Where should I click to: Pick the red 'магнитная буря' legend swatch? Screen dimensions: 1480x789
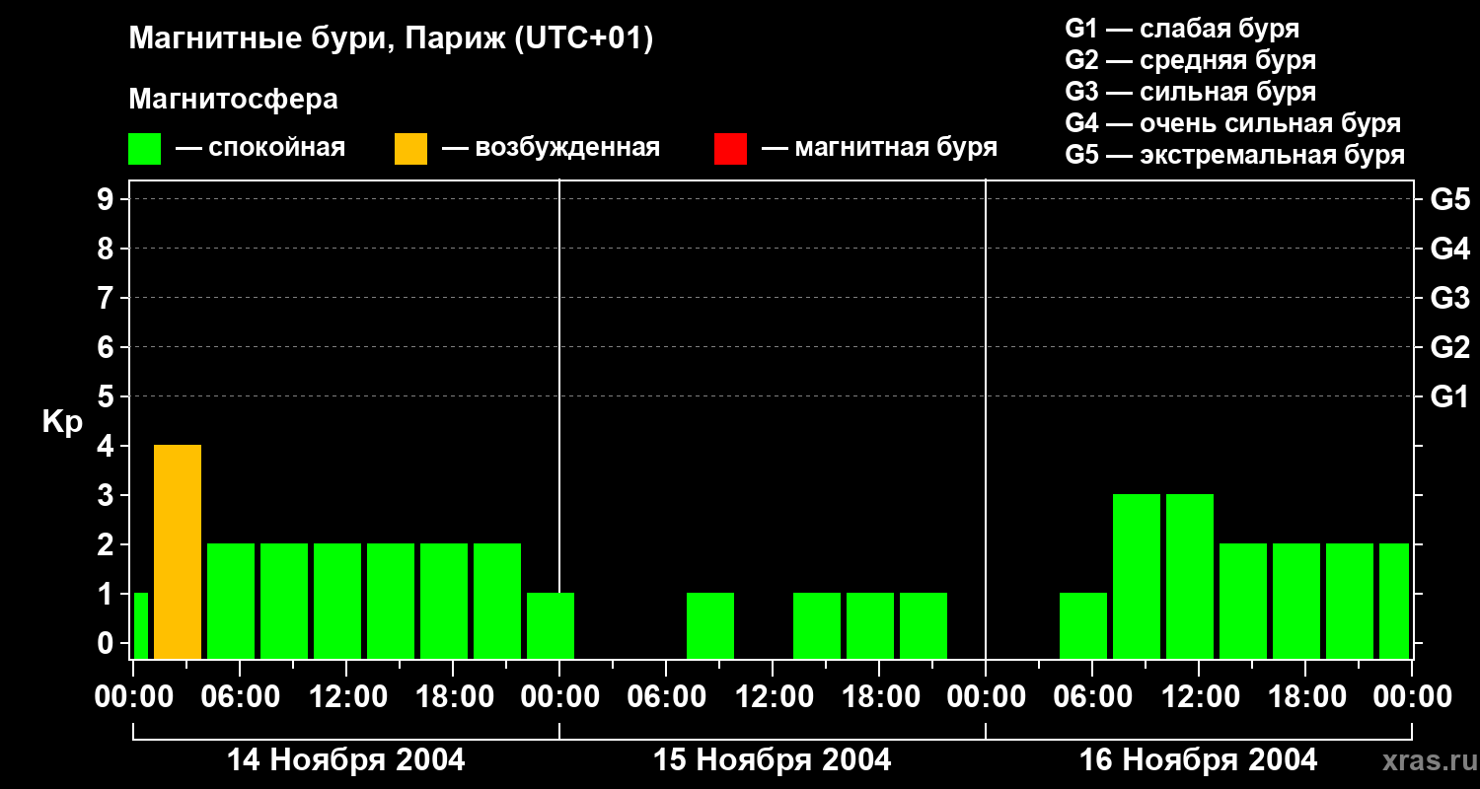pyautogui.click(x=730, y=149)
